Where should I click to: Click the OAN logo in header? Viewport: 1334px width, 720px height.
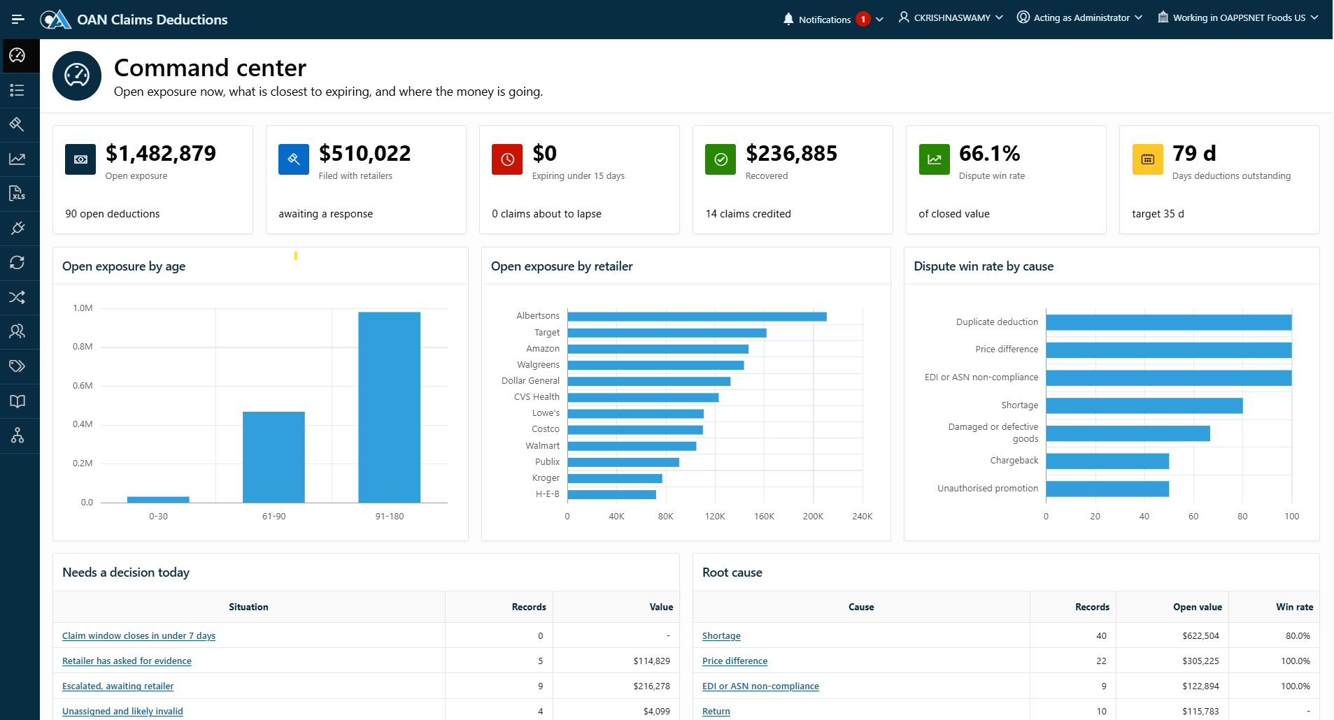click(x=56, y=19)
